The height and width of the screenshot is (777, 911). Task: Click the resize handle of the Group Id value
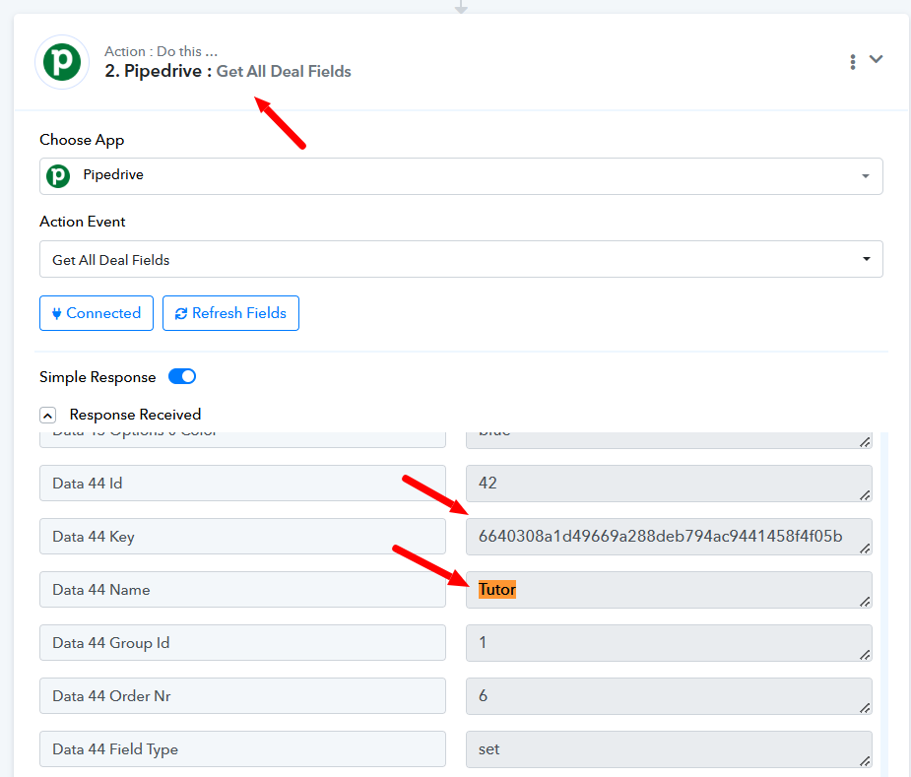pyautogui.click(x=865, y=655)
